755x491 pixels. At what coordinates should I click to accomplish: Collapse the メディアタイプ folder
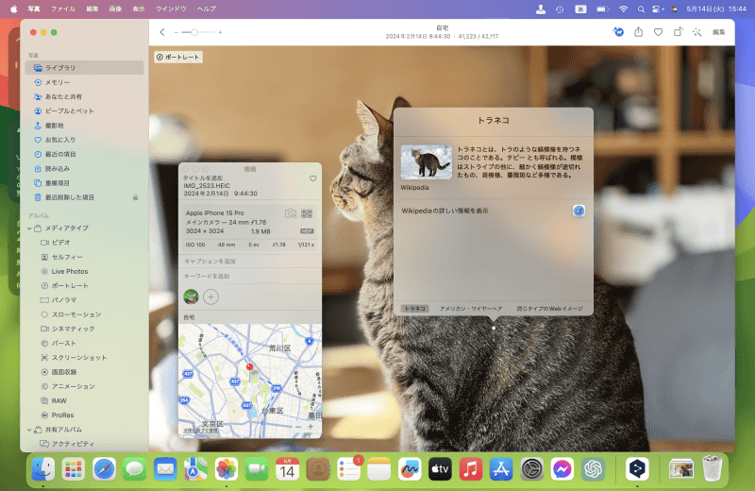coord(29,229)
